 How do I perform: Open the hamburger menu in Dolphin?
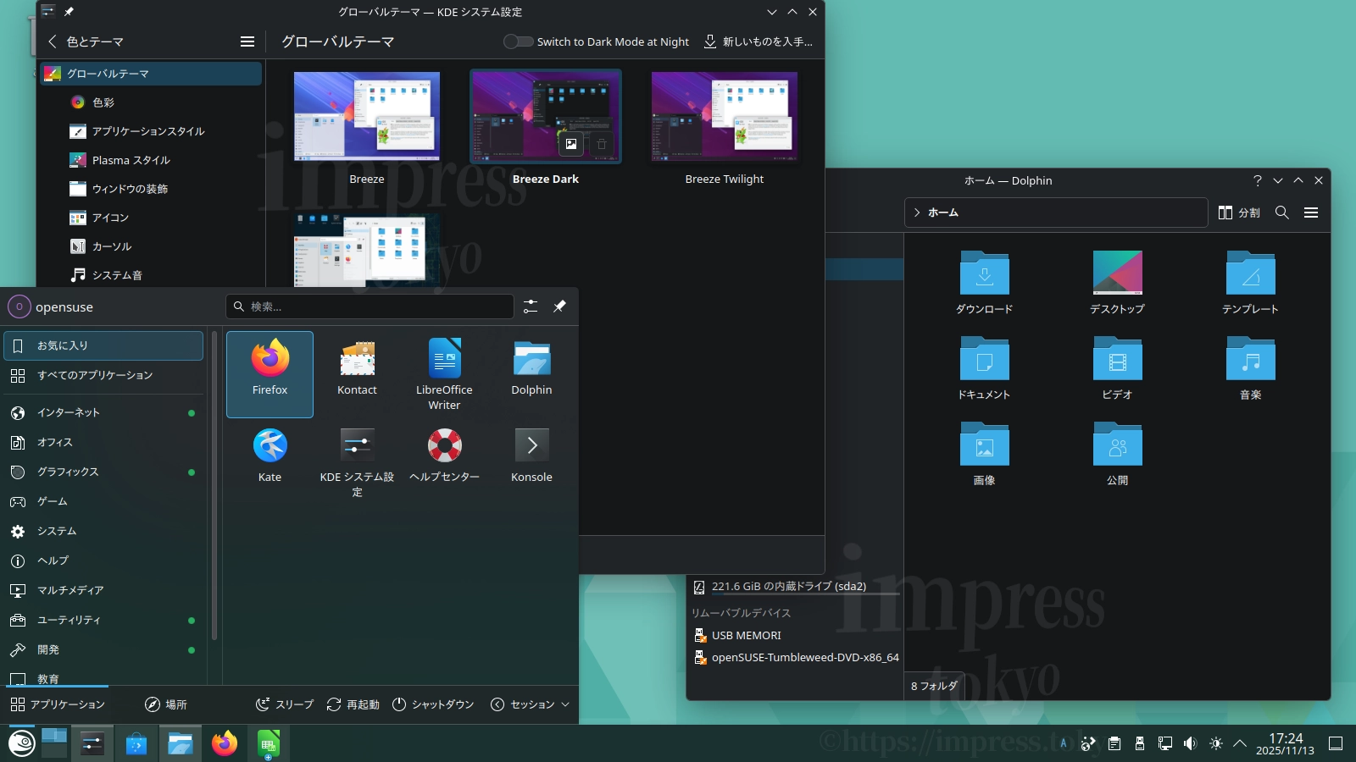pyautogui.click(x=1311, y=213)
